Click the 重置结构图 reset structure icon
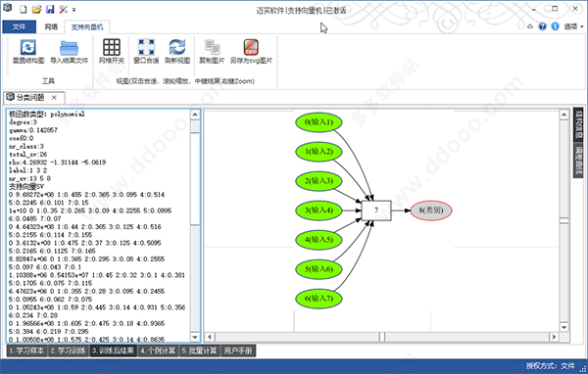The width and height of the screenshot is (588, 374). pyautogui.click(x=28, y=48)
